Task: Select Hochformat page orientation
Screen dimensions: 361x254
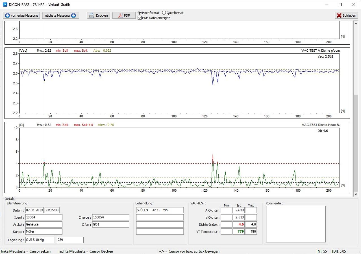Action: (140, 13)
